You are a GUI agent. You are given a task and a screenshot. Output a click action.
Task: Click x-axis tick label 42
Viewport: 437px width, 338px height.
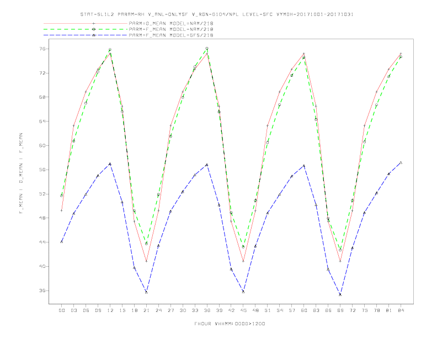(231, 310)
